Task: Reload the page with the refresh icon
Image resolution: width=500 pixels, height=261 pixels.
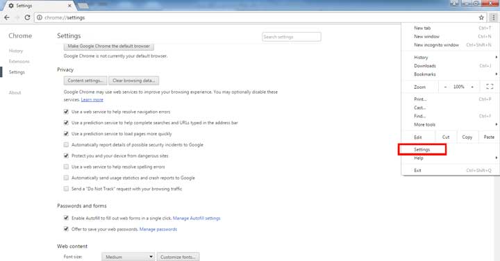Action: click(27, 17)
